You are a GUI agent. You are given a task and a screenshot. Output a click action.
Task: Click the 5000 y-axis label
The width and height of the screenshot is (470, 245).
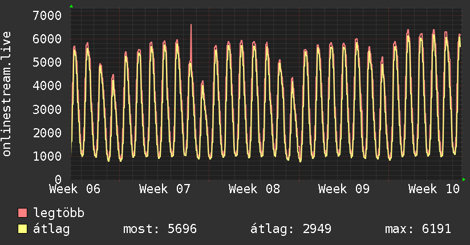tap(47, 62)
